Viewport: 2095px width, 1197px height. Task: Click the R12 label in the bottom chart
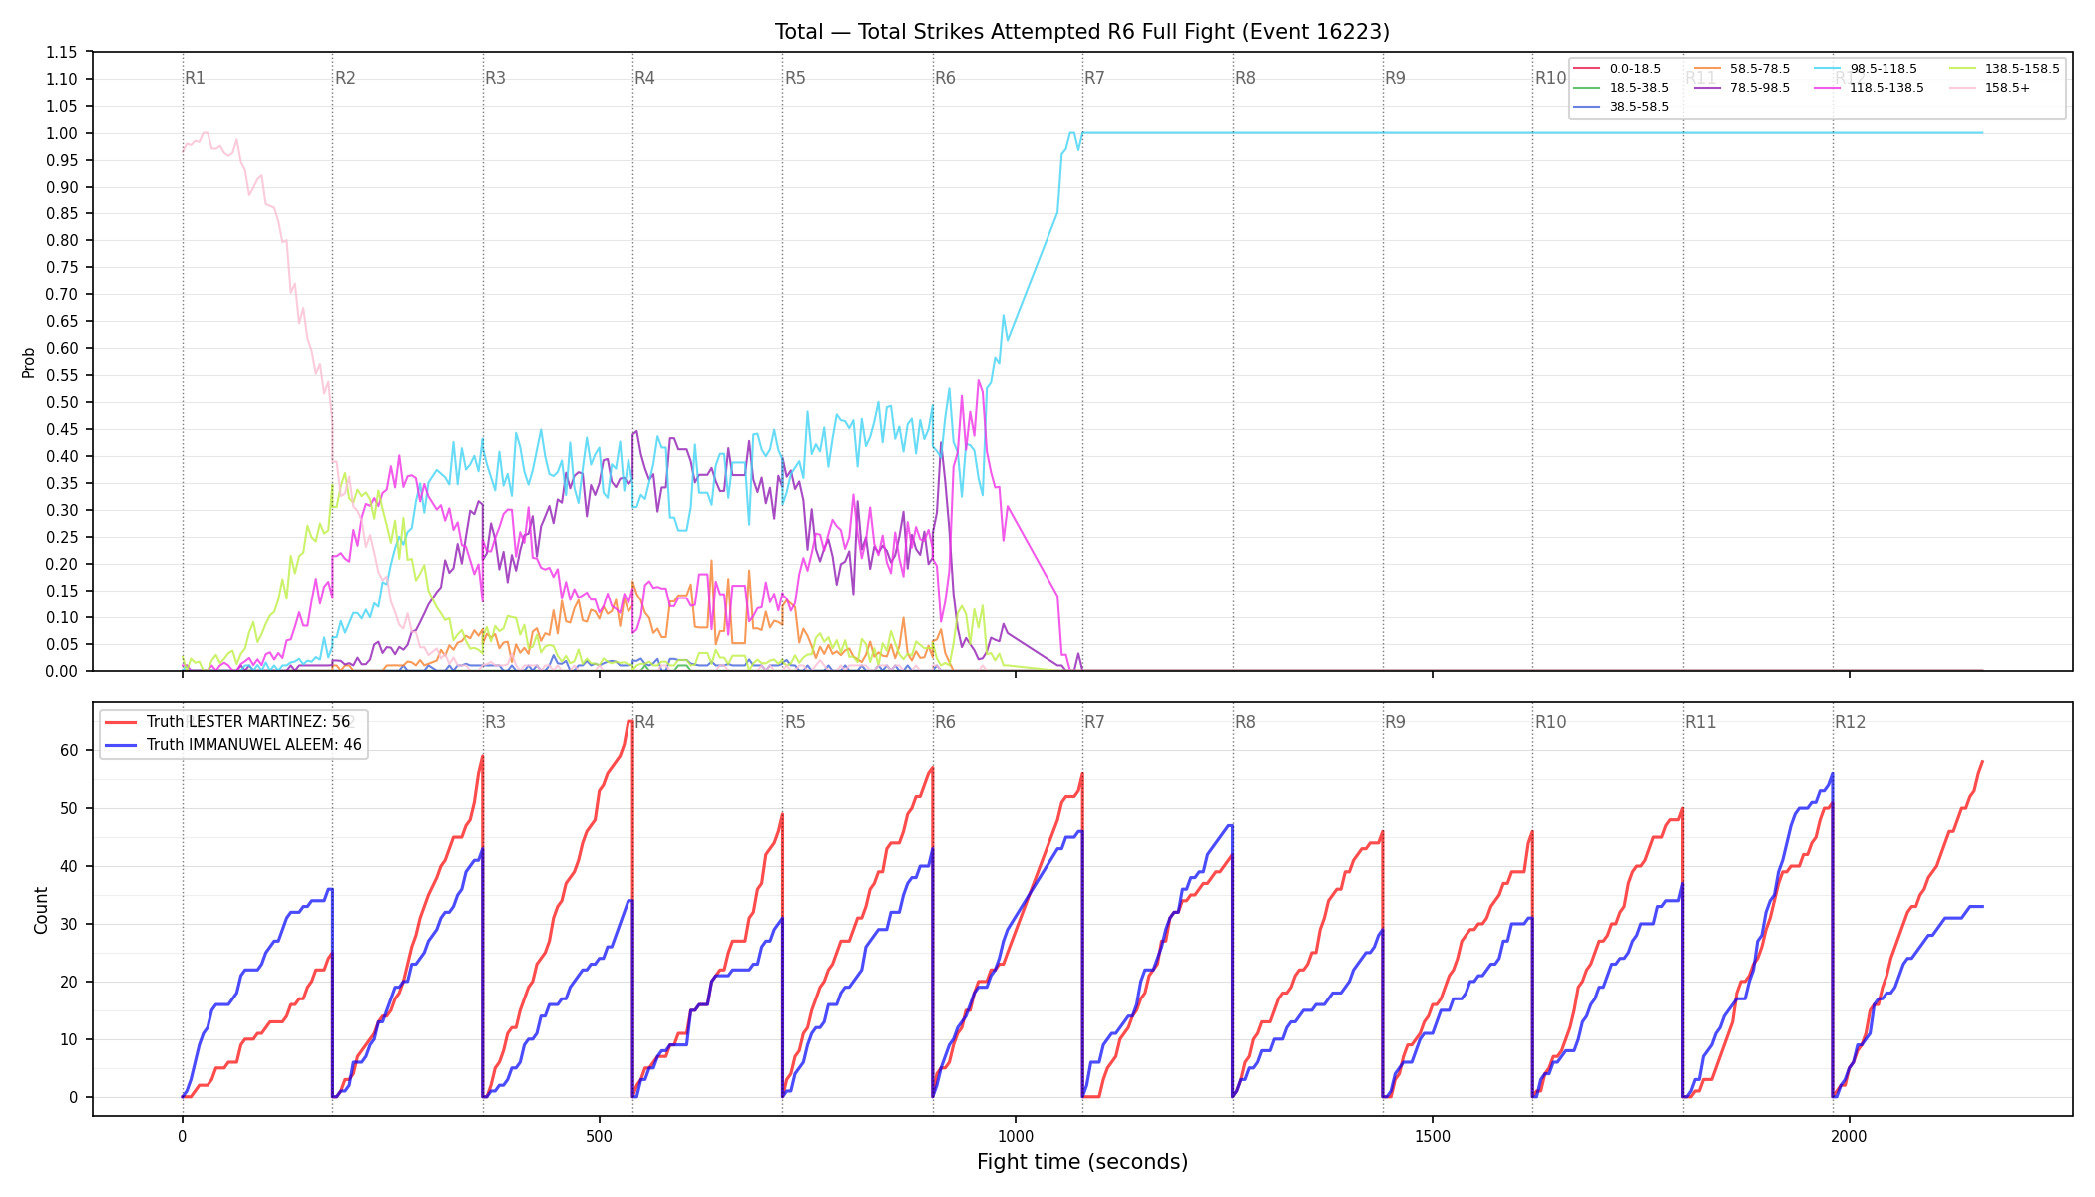tap(1850, 722)
